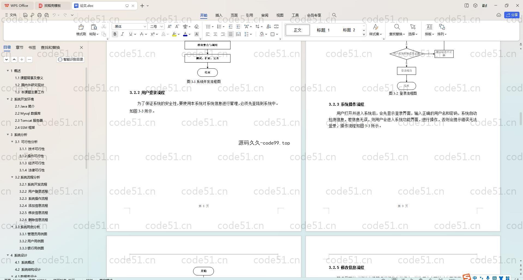Align text left
The width and height of the screenshot is (523, 280).
pos(208,34)
